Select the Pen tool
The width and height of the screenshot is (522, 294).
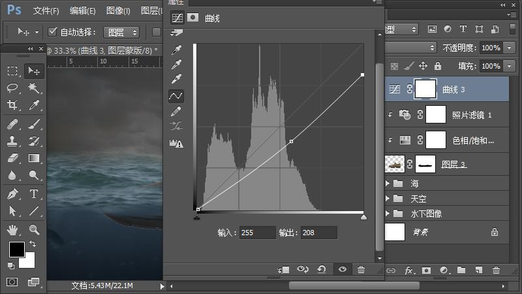click(12, 193)
